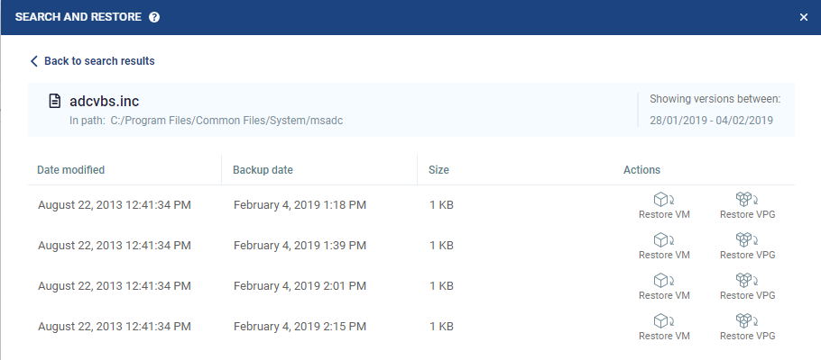Open the Search and Restore help icon

(154, 17)
